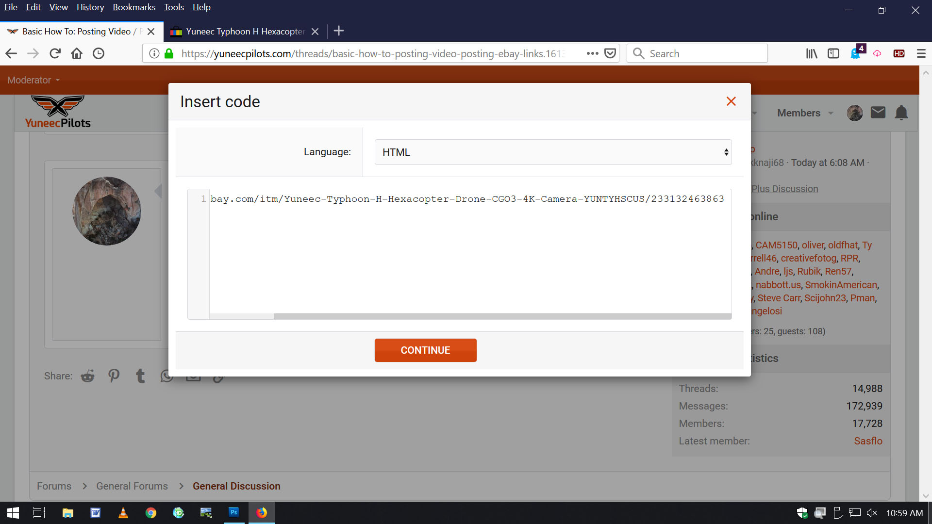
Task: Open the browser home page
Action: (x=77, y=53)
